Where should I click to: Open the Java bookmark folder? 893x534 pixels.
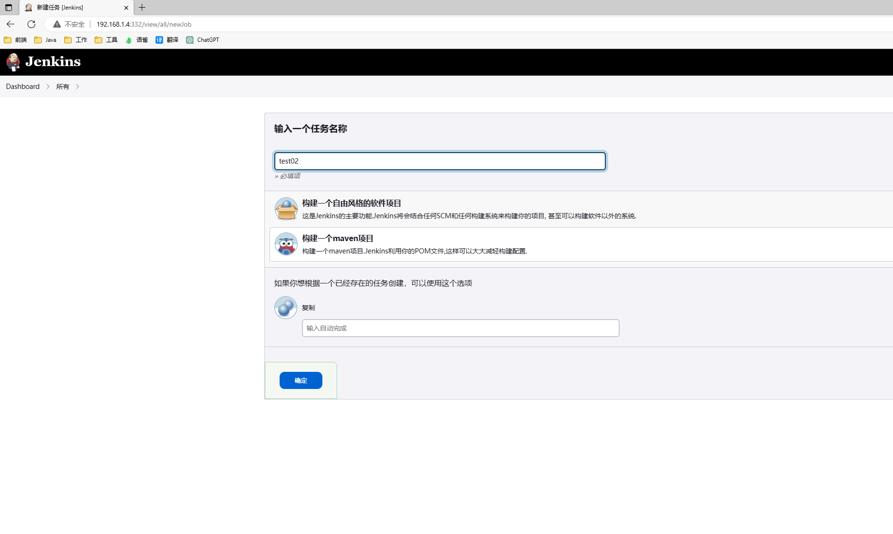click(46, 40)
